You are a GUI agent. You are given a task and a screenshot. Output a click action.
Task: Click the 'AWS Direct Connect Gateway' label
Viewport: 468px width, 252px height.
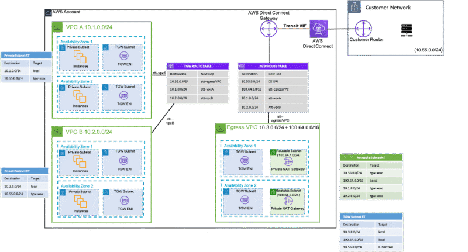269,16
